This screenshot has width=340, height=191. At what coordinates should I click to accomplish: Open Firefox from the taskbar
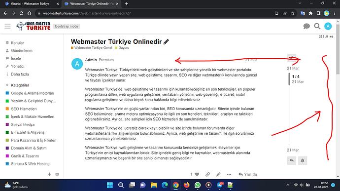point(186,185)
